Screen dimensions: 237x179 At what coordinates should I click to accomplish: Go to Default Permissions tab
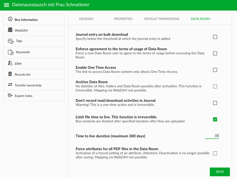click(x=162, y=19)
